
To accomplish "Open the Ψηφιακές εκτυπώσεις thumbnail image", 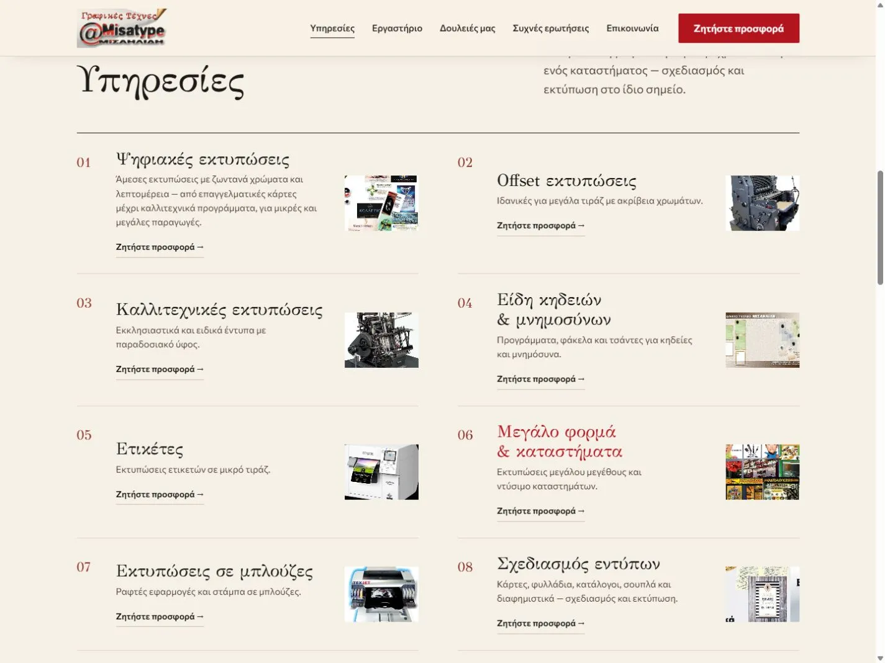I will click(381, 203).
